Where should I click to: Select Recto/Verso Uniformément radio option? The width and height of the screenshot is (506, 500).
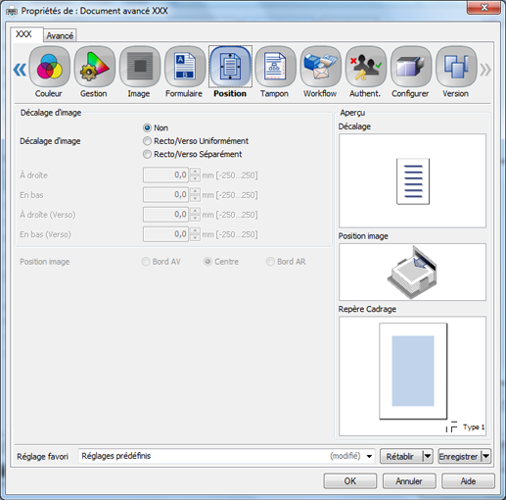tap(147, 141)
